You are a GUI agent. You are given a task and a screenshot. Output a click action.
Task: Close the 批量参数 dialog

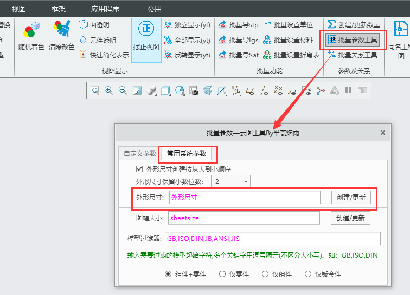tap(383, 133)
